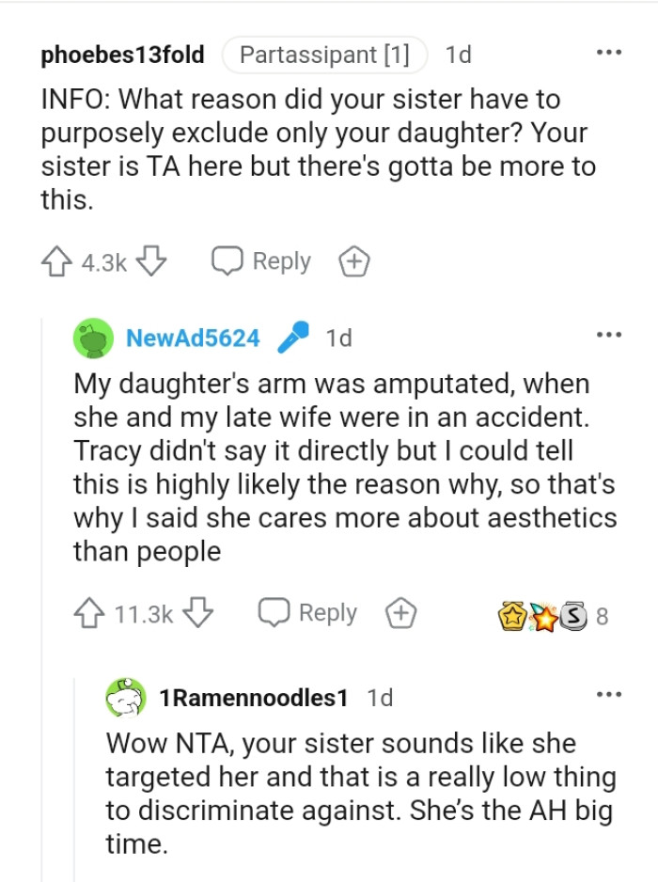The height and width of the screenshot is (882, 658).
Task: Open the three-dot menu on NewAd5624's comment
Action: (608, 333)
